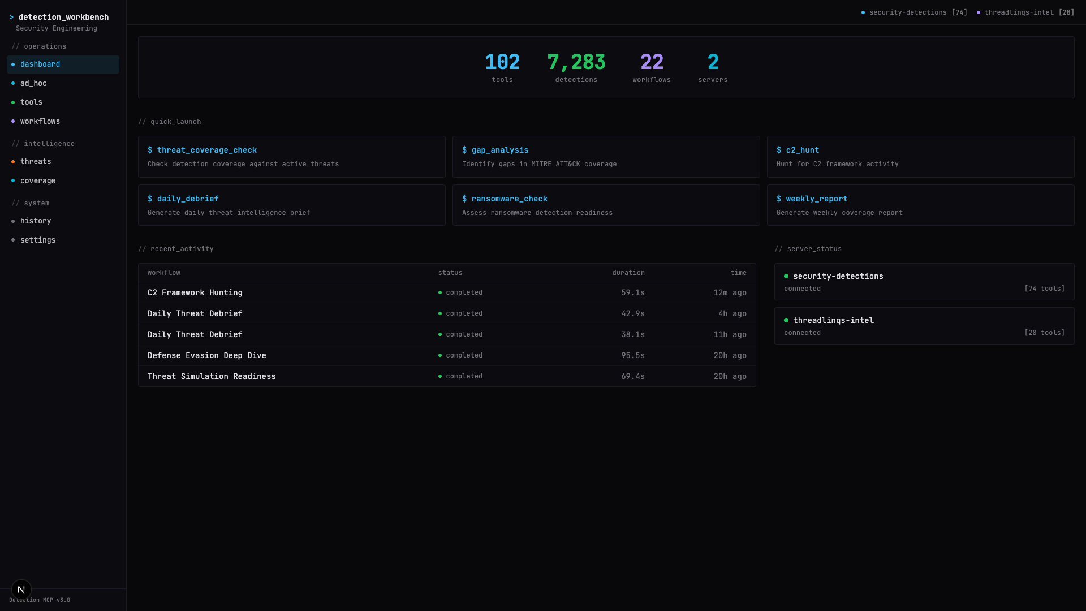The image size is (1086, 611).
Task: Click completed status of C2 Framework Hunting
Action: [460, 293]
